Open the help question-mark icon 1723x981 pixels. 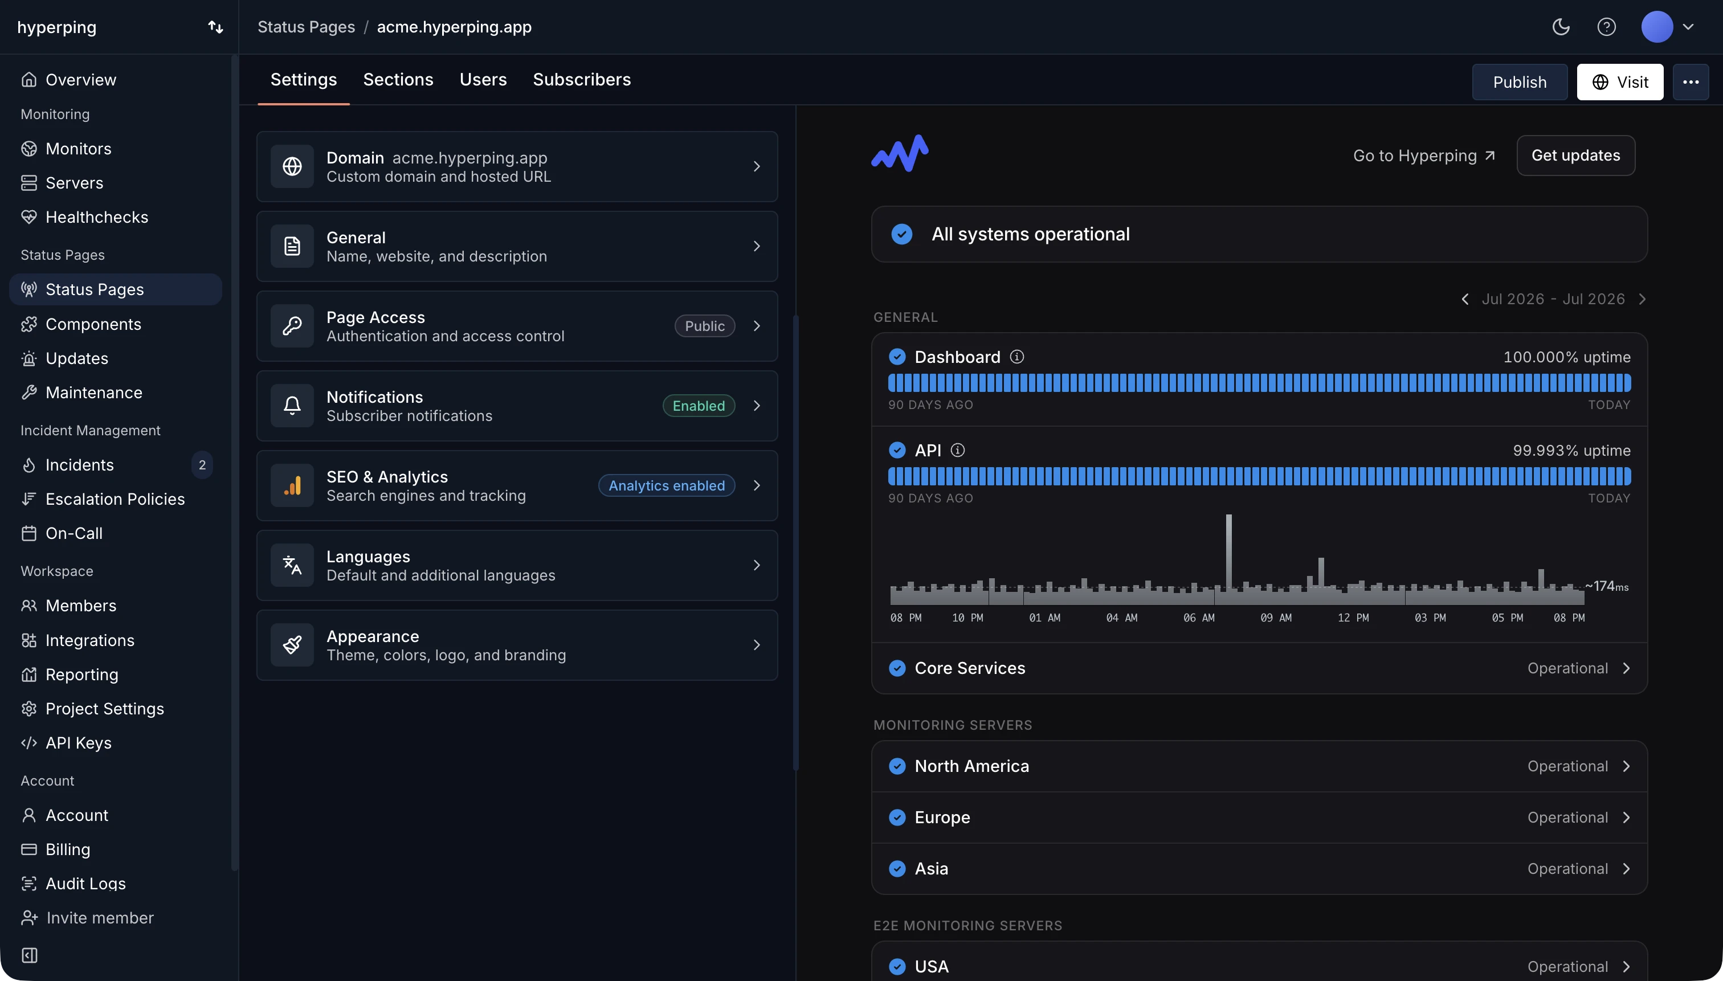[1606, 27]
